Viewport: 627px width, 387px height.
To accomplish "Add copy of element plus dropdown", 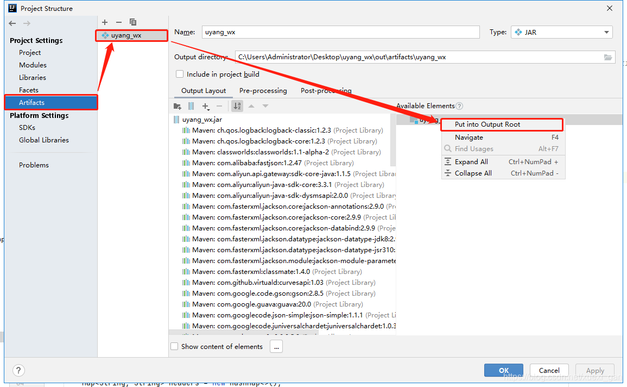I will pos(206,106).
